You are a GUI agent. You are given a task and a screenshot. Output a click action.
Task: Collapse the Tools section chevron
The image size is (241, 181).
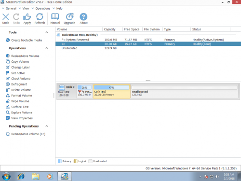pos(47,32)
